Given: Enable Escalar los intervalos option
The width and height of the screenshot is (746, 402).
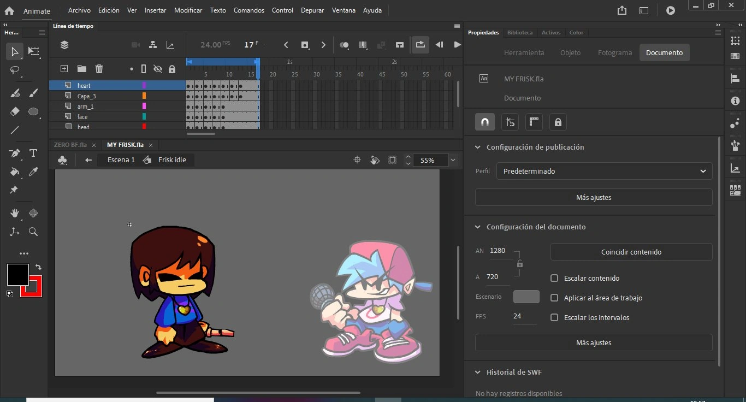Looking at the screenshot, I should pyautogui.click(x=554, y=317).
